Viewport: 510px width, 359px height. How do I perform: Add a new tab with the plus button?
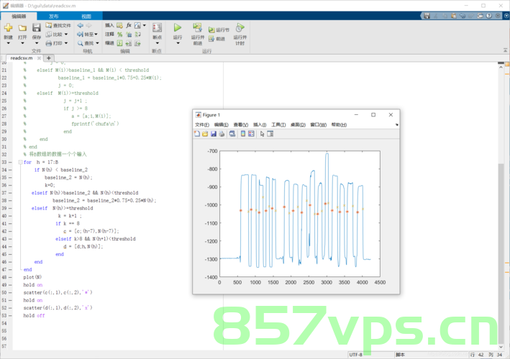point(48,58)
